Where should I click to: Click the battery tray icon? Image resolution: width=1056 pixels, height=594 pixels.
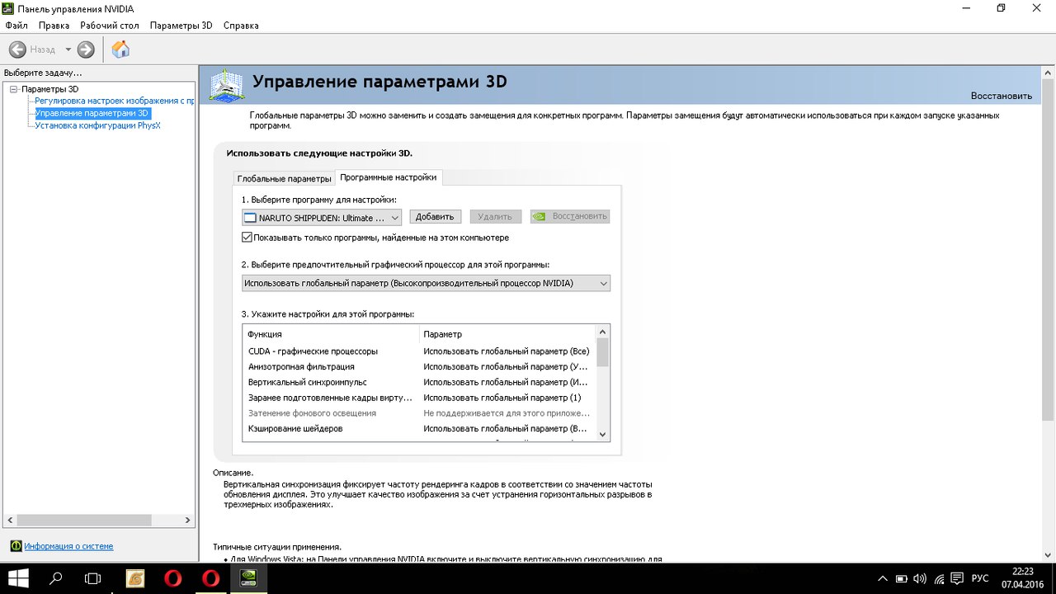point(901,578)
